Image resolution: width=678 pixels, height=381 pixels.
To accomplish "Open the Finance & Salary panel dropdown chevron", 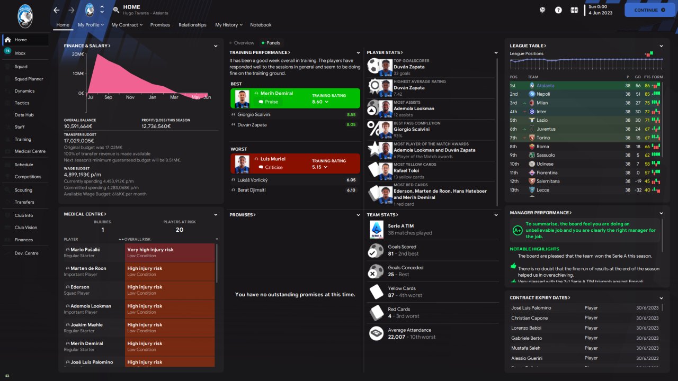I will coord(216,46).
